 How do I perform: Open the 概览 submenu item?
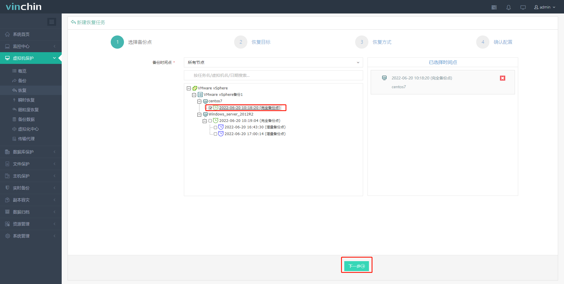(x=31, y=71)
